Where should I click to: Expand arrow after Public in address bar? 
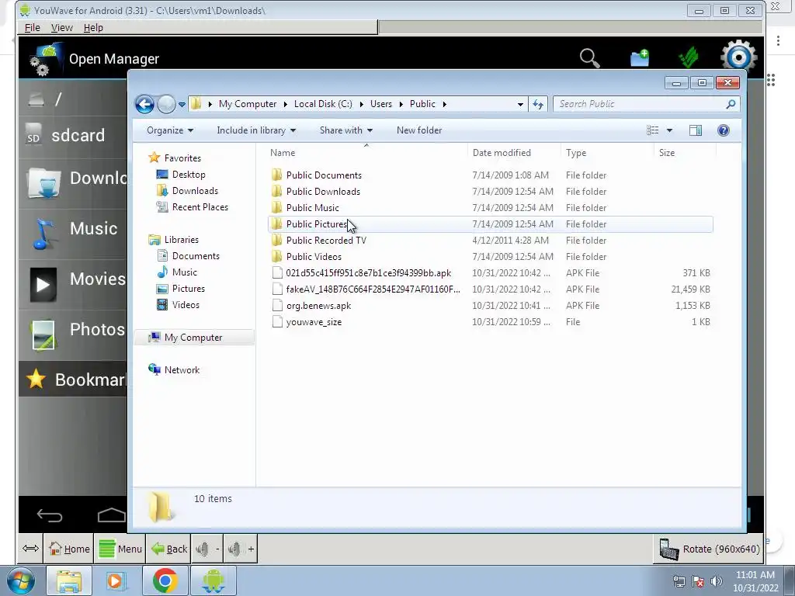click(445, 105)
